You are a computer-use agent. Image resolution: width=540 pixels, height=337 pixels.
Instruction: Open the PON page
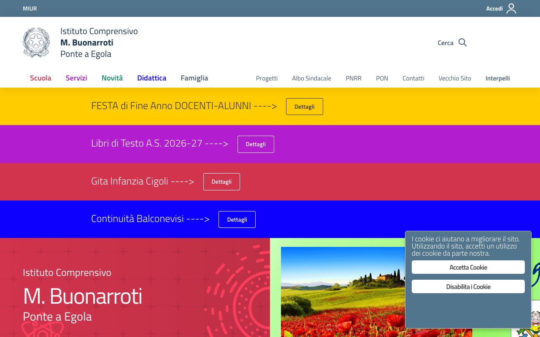[x=382, y=78]
